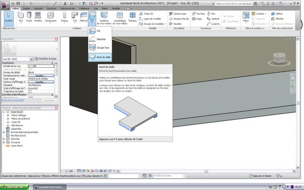The height and width of the screenshot is (190, 304).
Task: Select the Composant tool
Action: click(51, 17)
